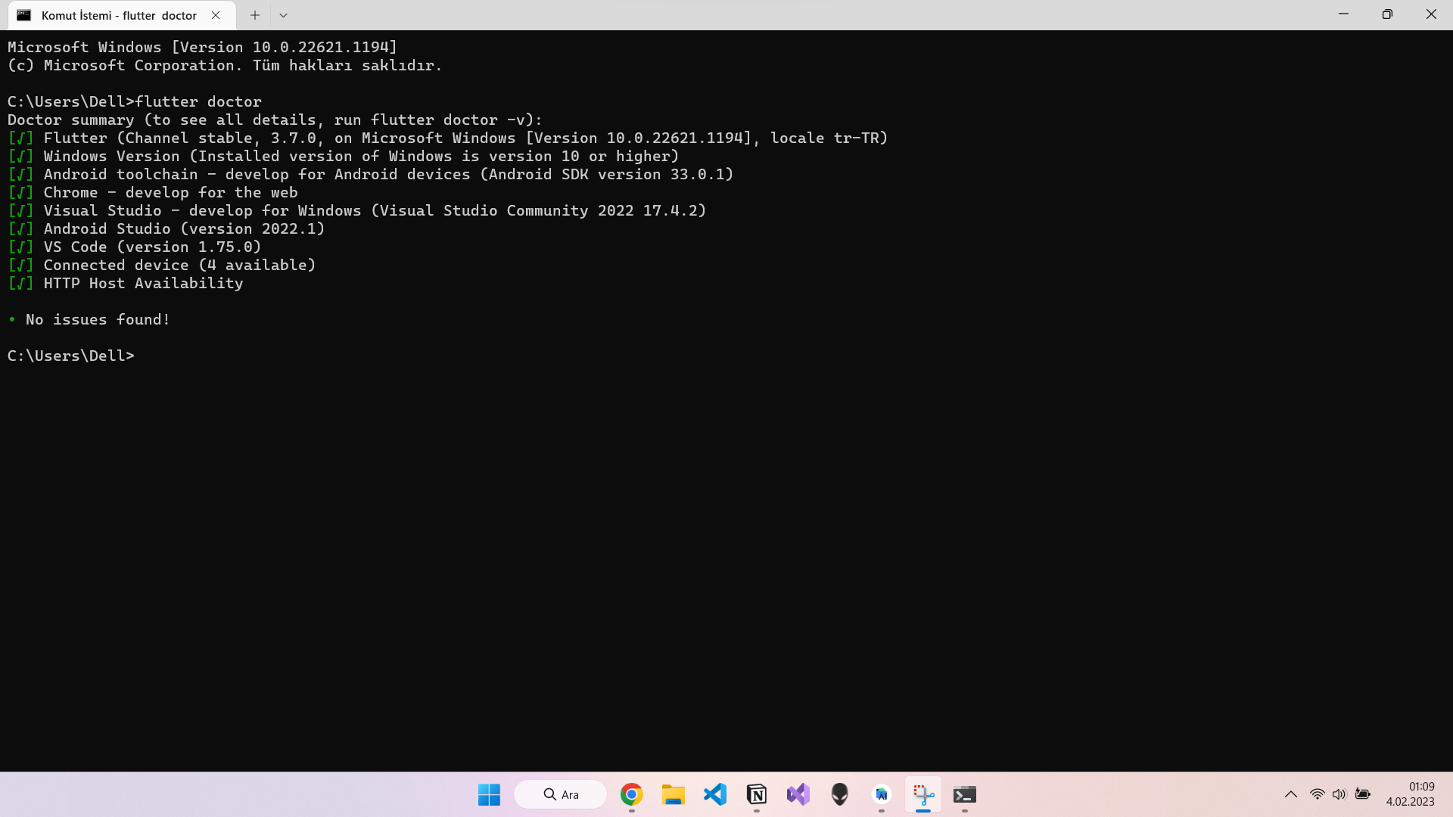The width and height of the screenshot is (1453, 817).
Task: Open Notion from the taskbar
Action: pos(756,794)
